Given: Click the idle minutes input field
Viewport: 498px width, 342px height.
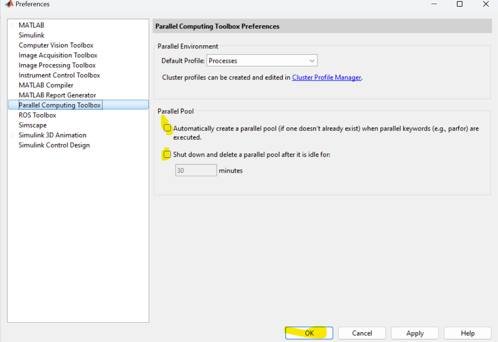Looking at the screenshot, I should (x=196, y=170).
